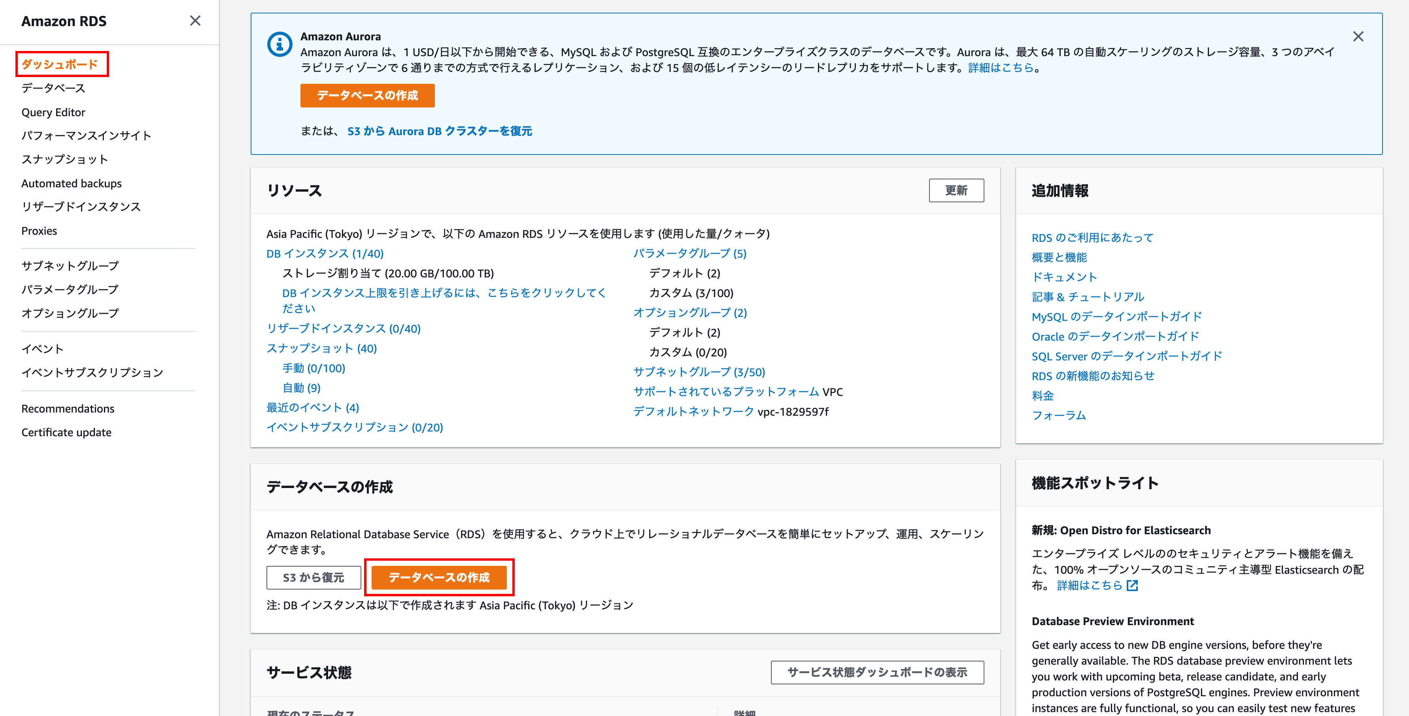Open データベース in the sidebar
The height and width of the screenshot is (716, 1409).
coord(53,88)
